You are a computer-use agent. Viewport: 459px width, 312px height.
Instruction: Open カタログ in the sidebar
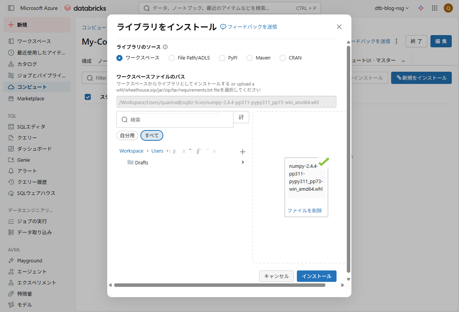27,64
